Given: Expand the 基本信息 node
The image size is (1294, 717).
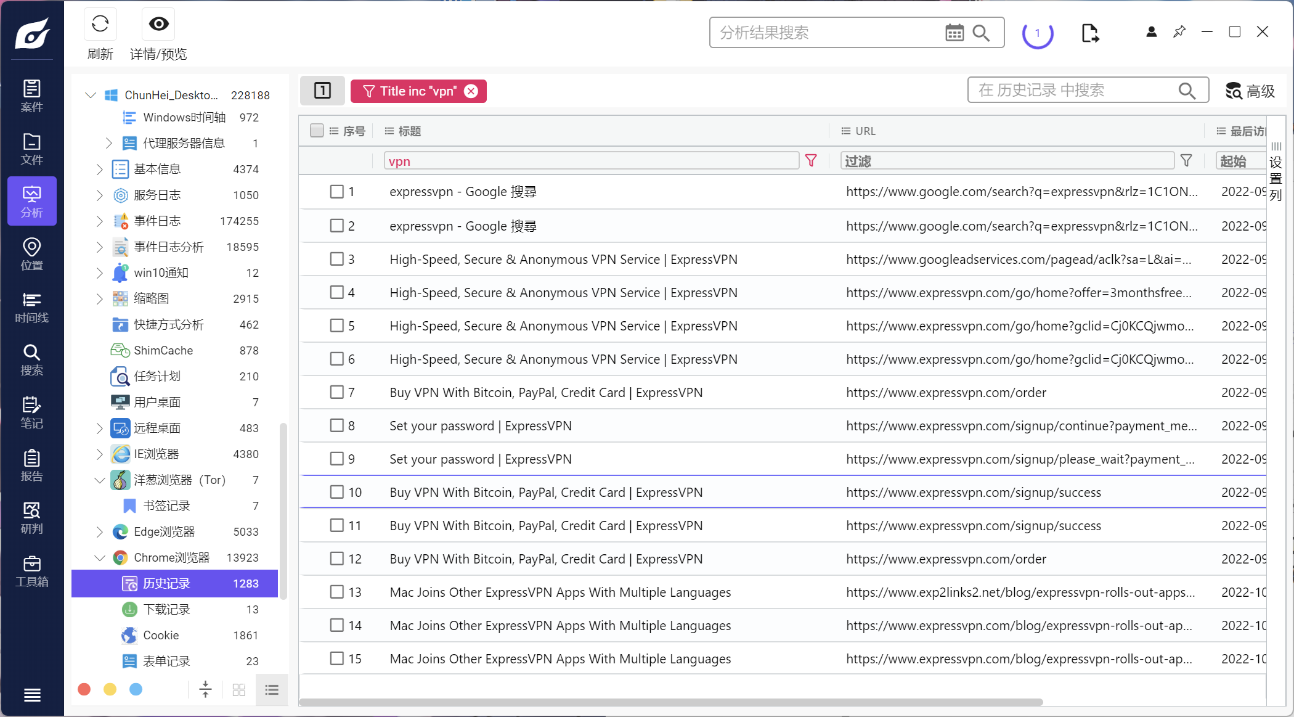Looking at the screenshot, I should click(99, 169).
